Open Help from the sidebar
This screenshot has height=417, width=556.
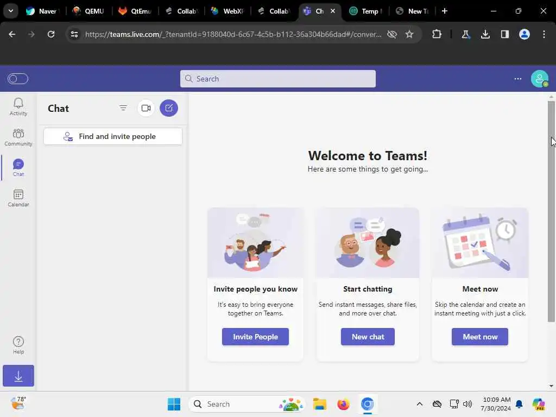tap(18, 345)
